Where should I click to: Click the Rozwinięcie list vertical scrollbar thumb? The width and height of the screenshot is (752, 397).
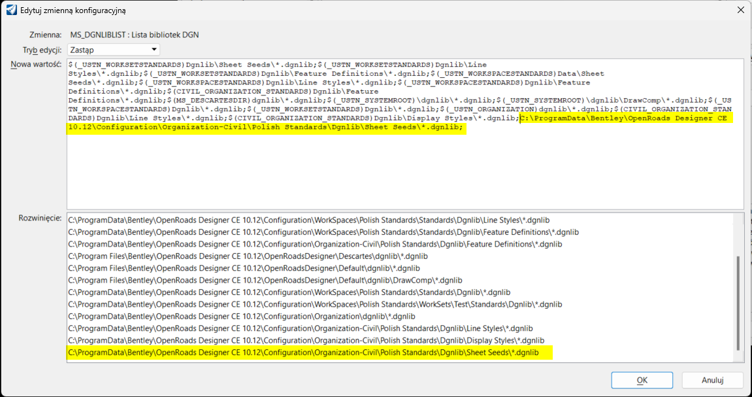point(738,302)
